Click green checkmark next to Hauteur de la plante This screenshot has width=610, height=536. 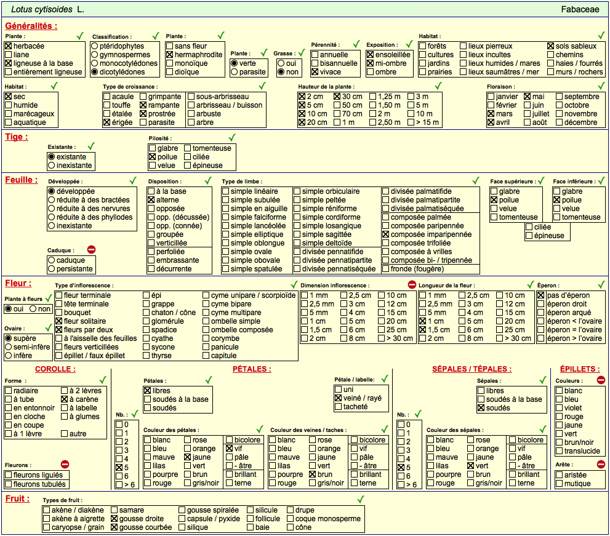tap(438, 86)
